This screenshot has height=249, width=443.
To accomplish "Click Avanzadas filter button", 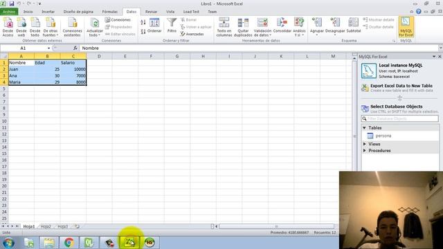I will coord(192,34).
